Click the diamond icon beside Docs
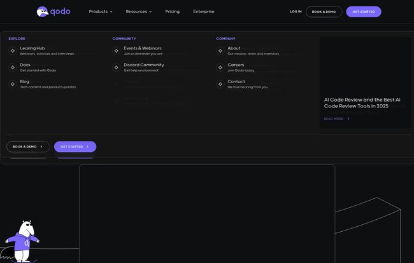 13,67
